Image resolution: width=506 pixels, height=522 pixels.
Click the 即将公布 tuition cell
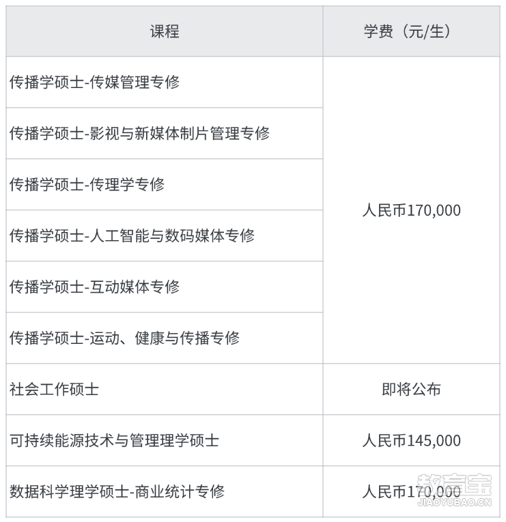pyautogui.click(x=411, y=389)
